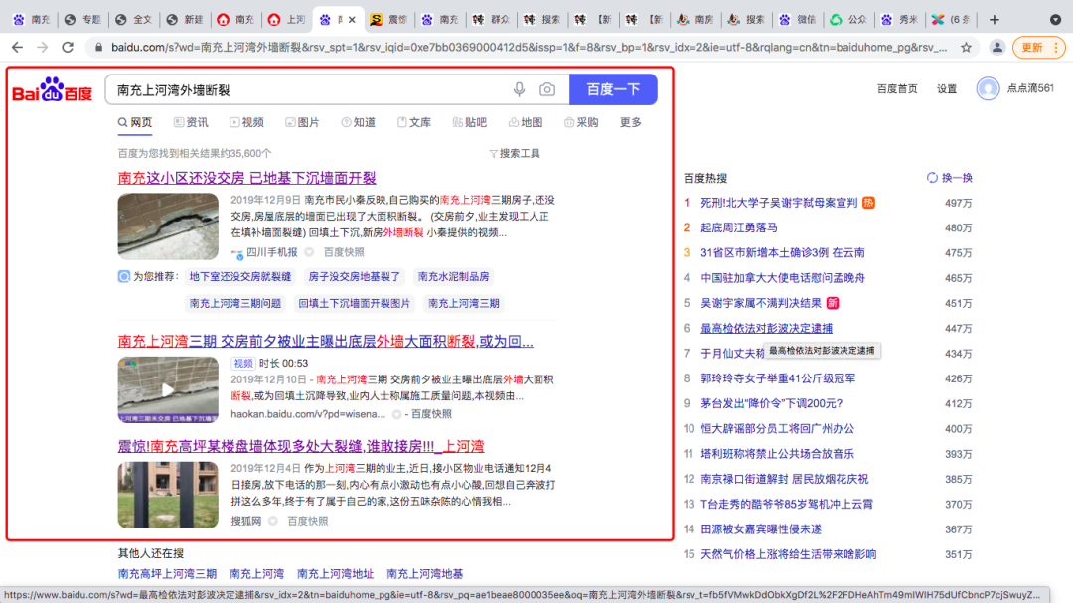This screenshot has height=603, width=1073.
Task: Click the 新 badge beside 吴谢宇家属不满判决结果
Action: (x=833, y=303)
